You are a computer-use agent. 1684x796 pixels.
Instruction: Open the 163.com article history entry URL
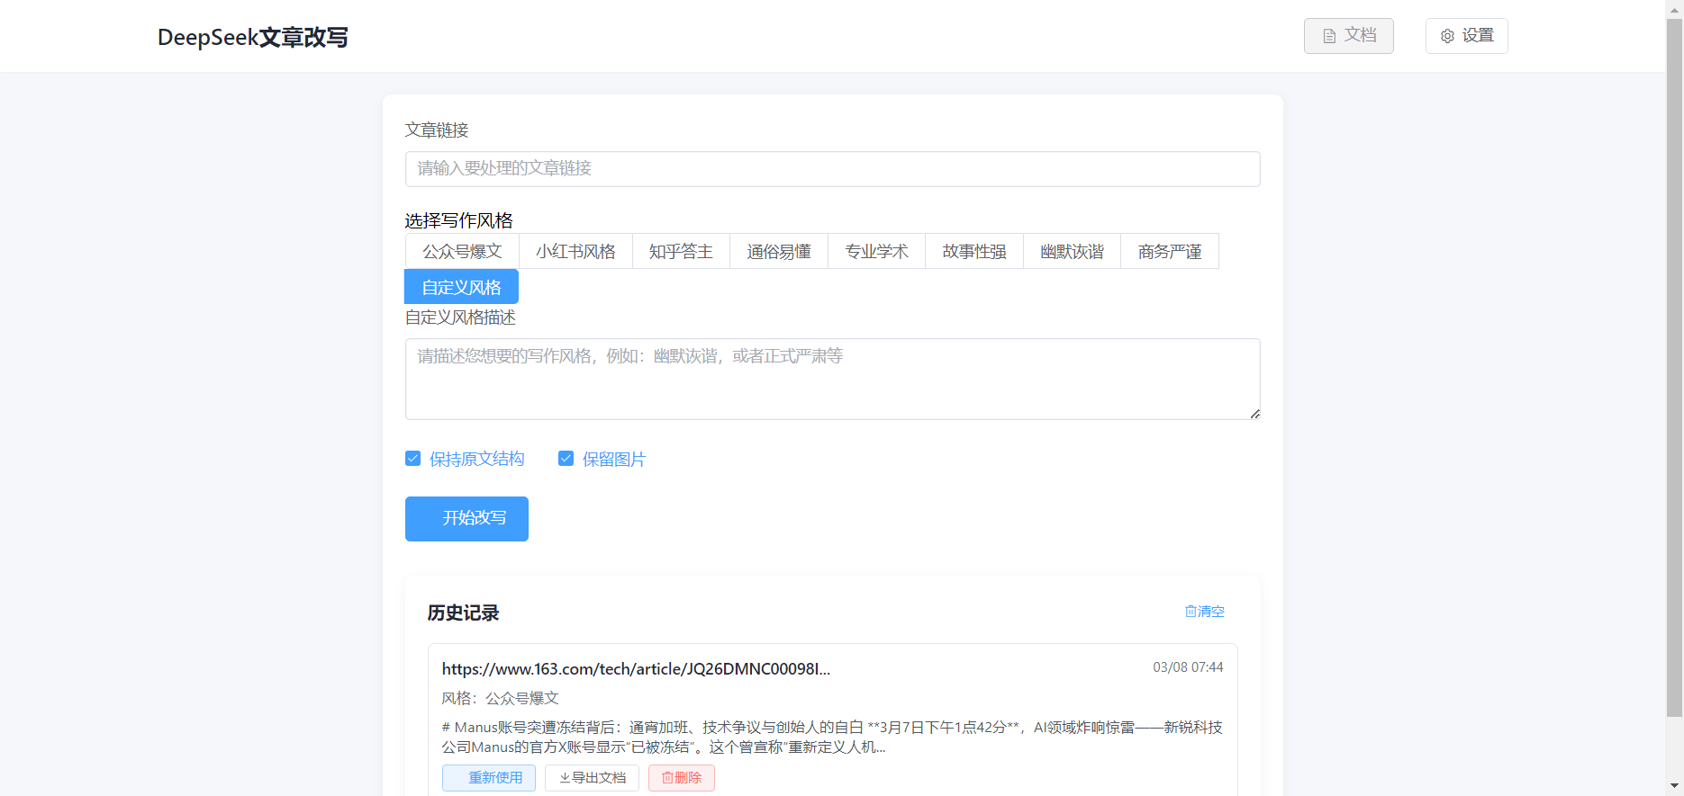coord(636,669)
